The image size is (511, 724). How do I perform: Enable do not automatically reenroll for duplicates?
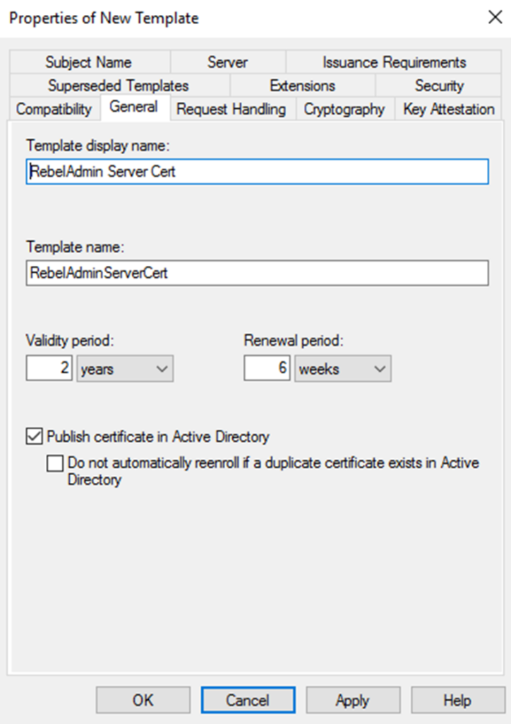[54, 463]
